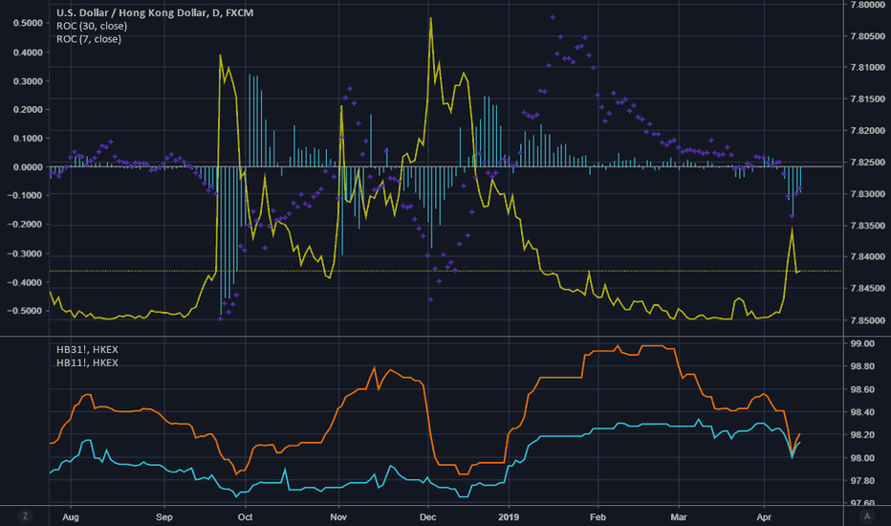891x526 pixels.
Task: Click the Dec label on the time axis
Action: [427, 516]
